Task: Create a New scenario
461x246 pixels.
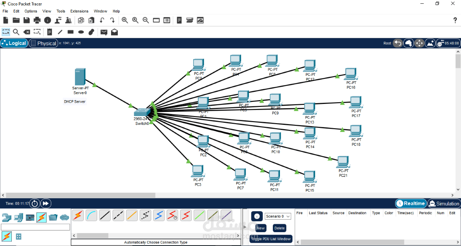Action: click(261, 228)
